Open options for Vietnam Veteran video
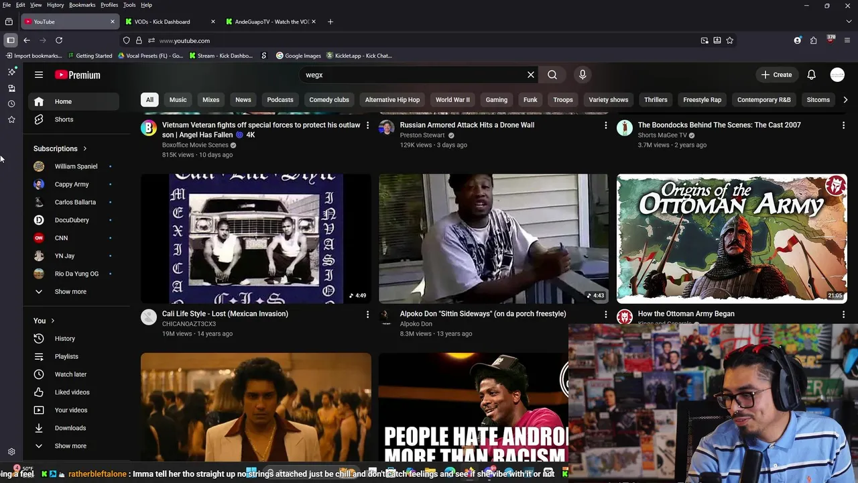858x483 pixels. pos(367,125)
